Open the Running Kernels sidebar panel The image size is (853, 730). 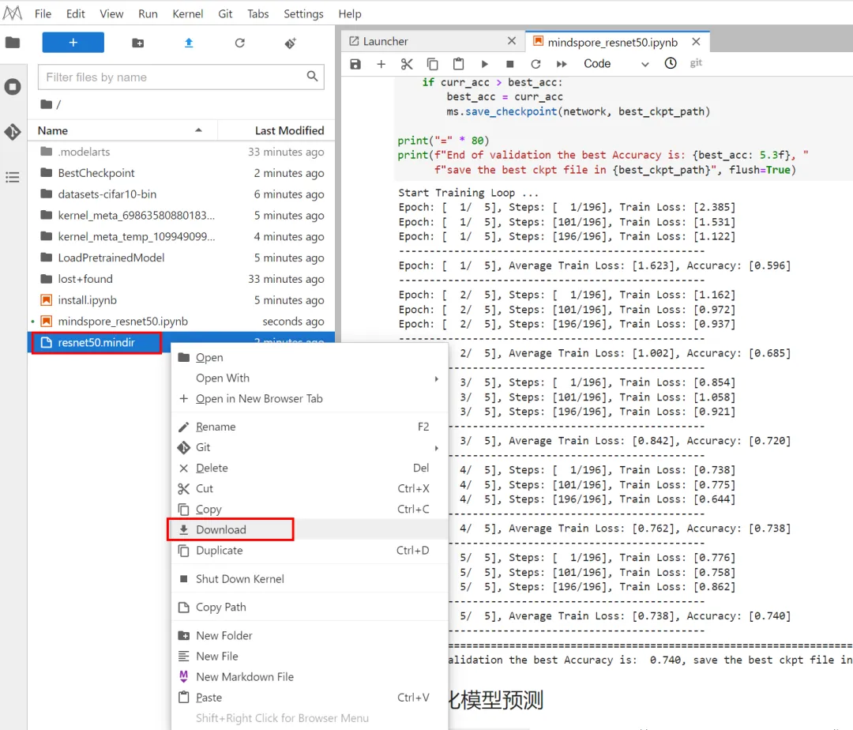(x=13, y=87)
